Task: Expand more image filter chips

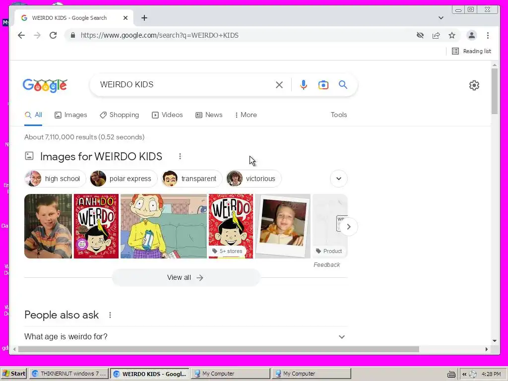Action: click(339, 179)
